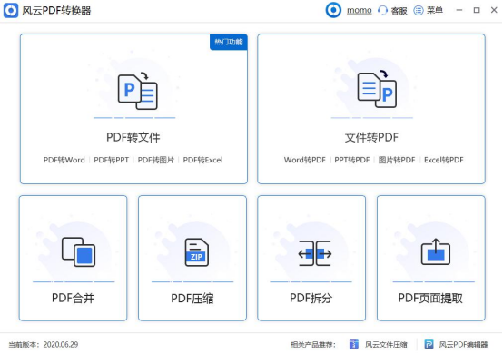Click the PDF页面提取 label
The image size is (503, 354).
tap(430, 299)
